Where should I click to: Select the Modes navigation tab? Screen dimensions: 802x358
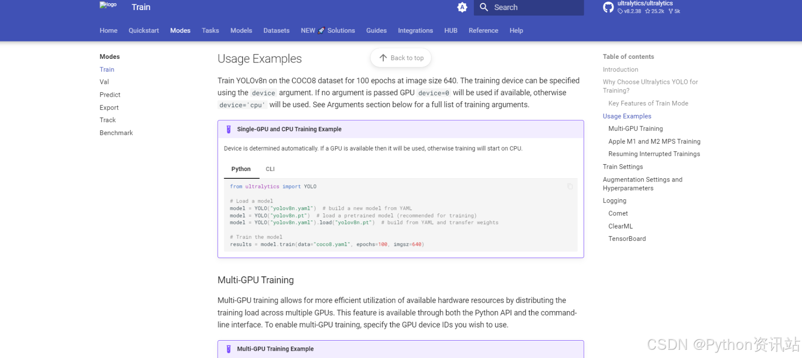pyautogui.click(x=180, y=31)
